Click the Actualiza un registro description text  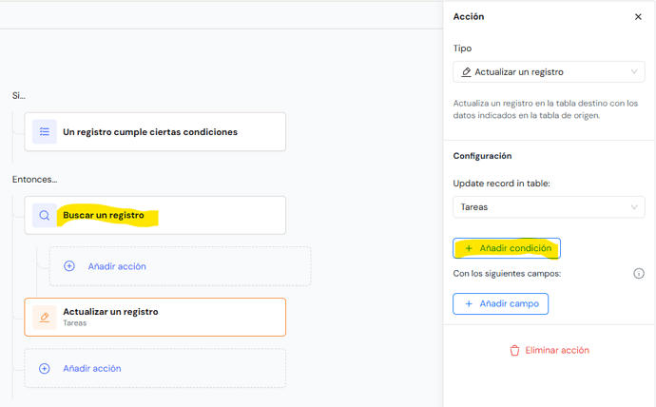pyautogui.click(x=546, y=109)
